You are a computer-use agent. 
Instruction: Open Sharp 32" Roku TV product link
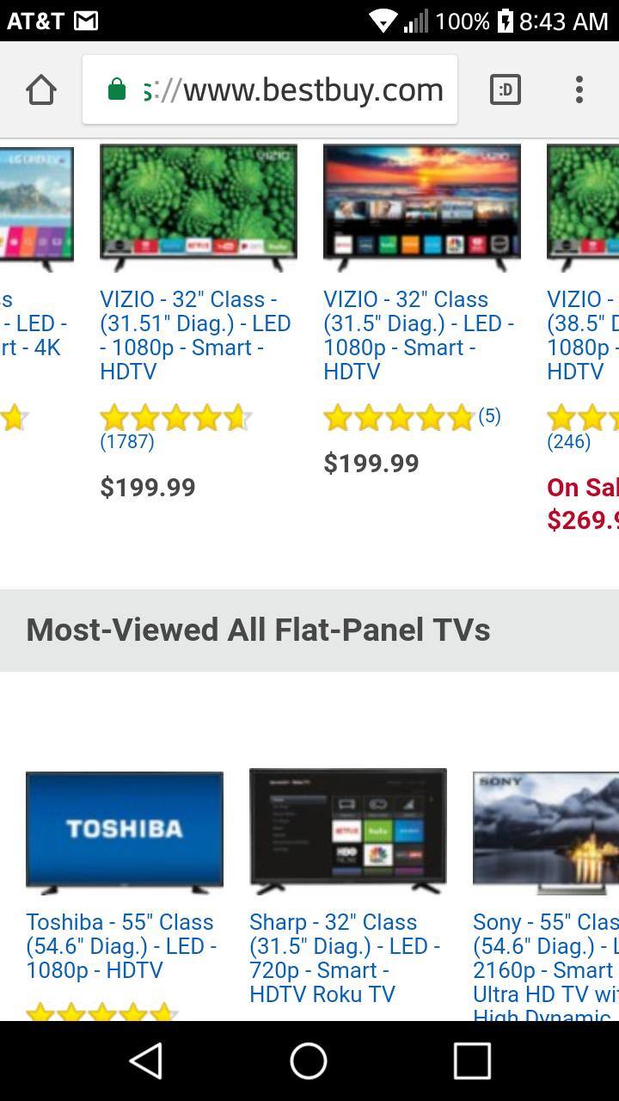345,958
